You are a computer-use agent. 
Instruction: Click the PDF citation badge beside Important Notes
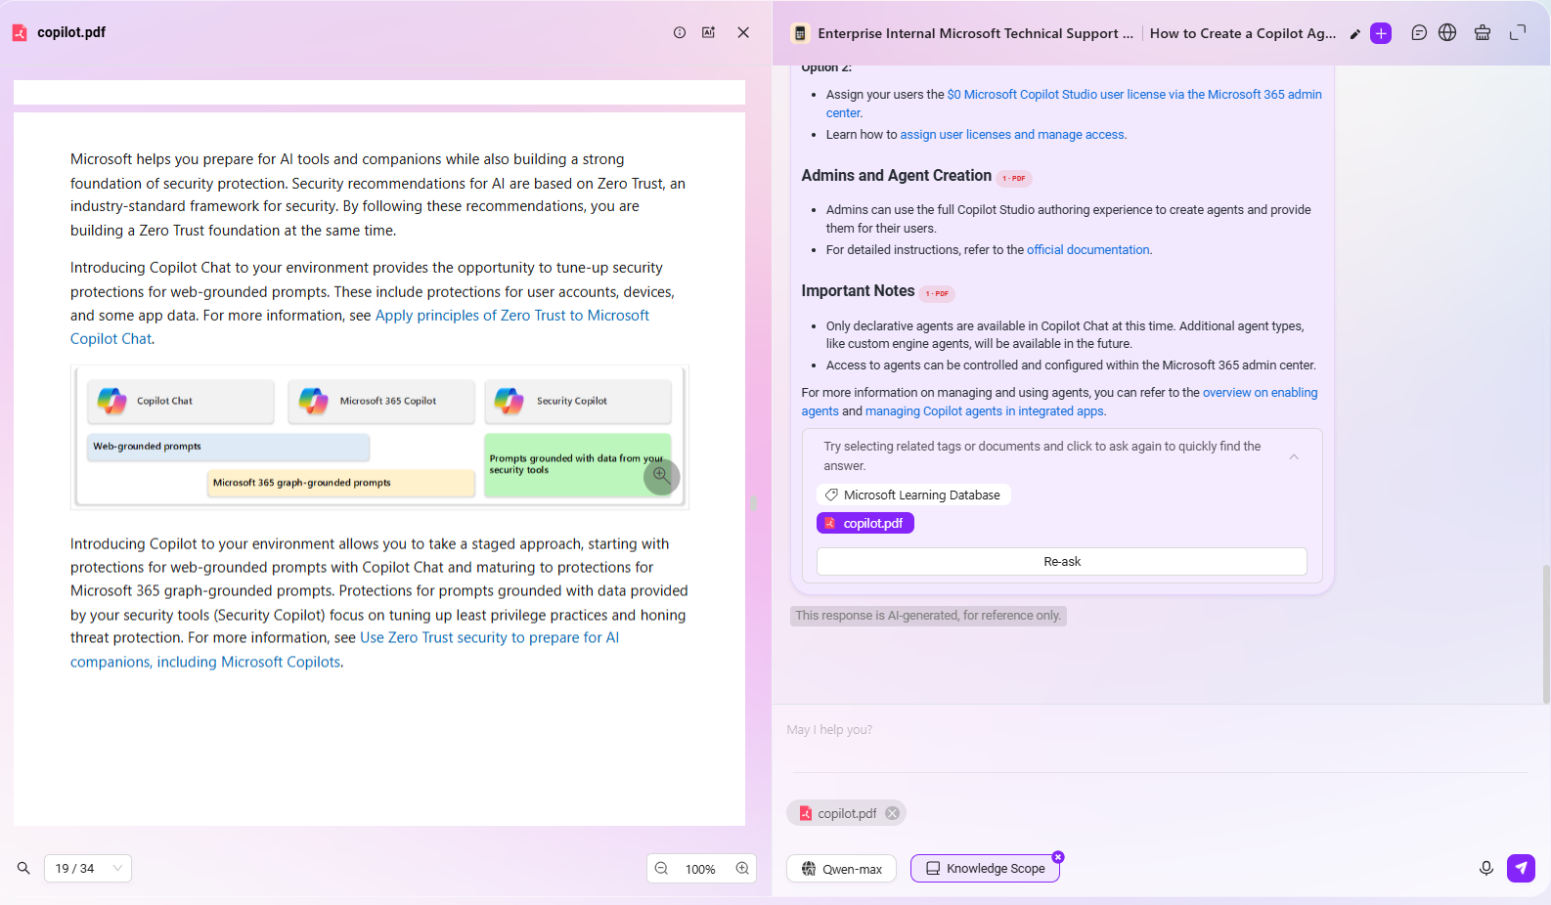(937, 293)
